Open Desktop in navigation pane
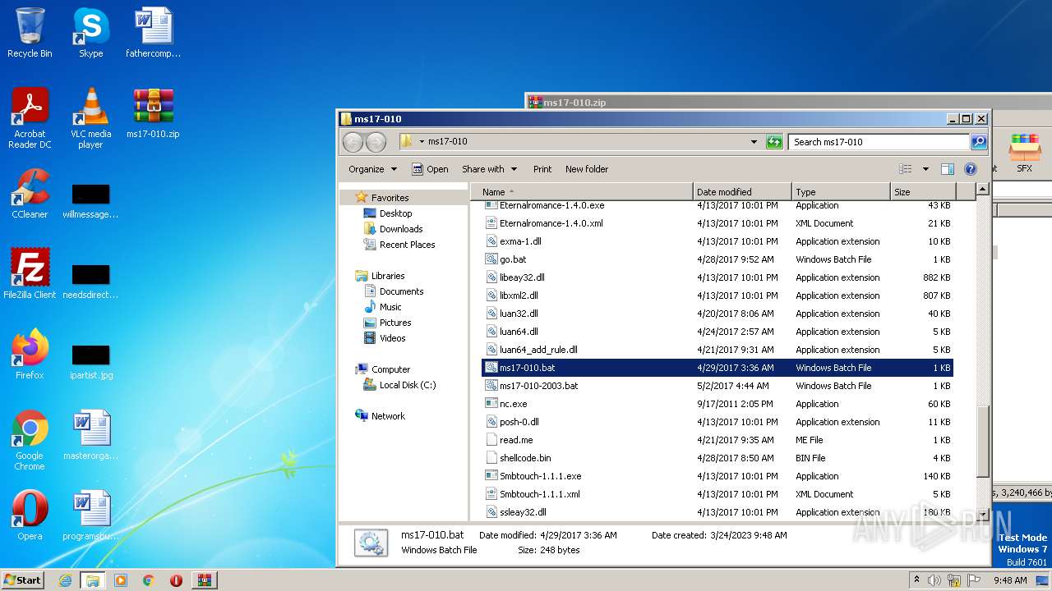Viewport: 1052px width, 591px height. click(395, 213)
